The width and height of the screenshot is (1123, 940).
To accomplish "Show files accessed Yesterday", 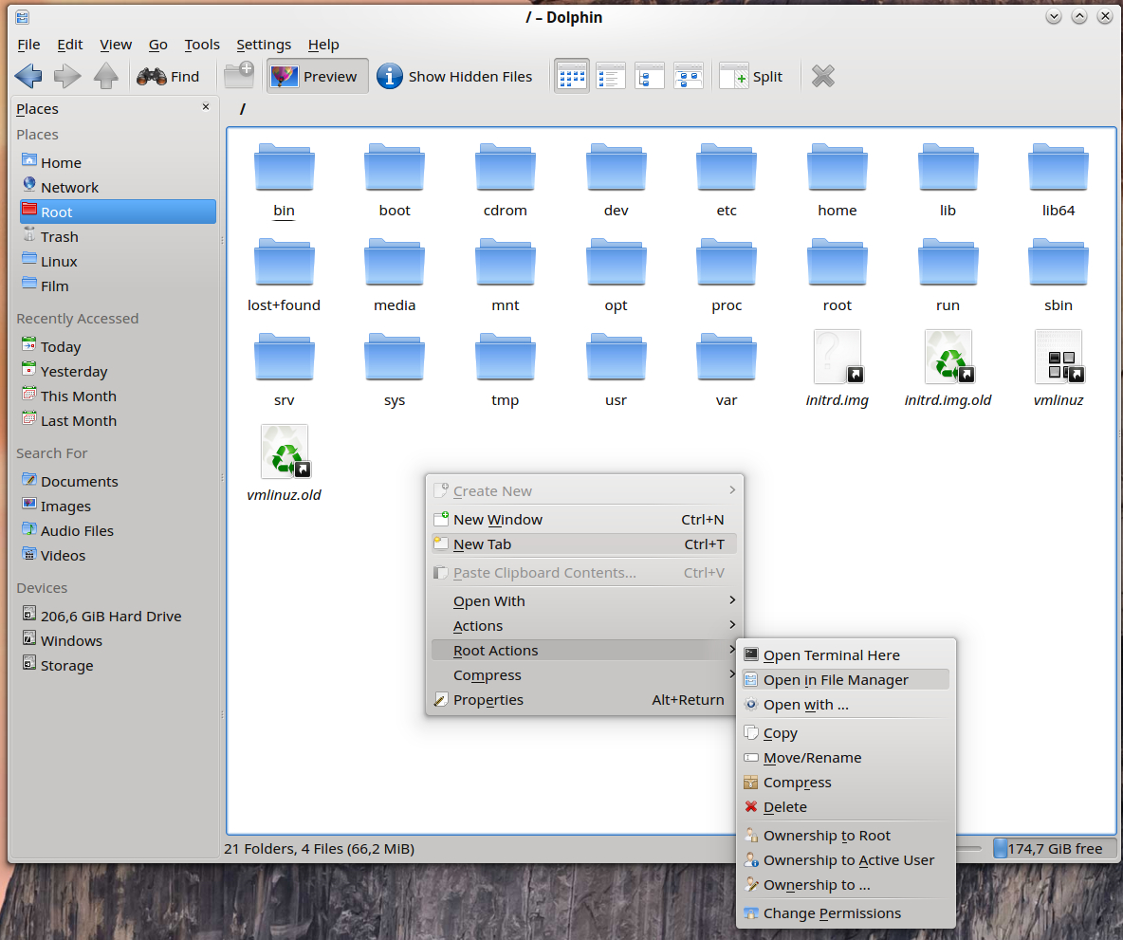I will point(119,371).
